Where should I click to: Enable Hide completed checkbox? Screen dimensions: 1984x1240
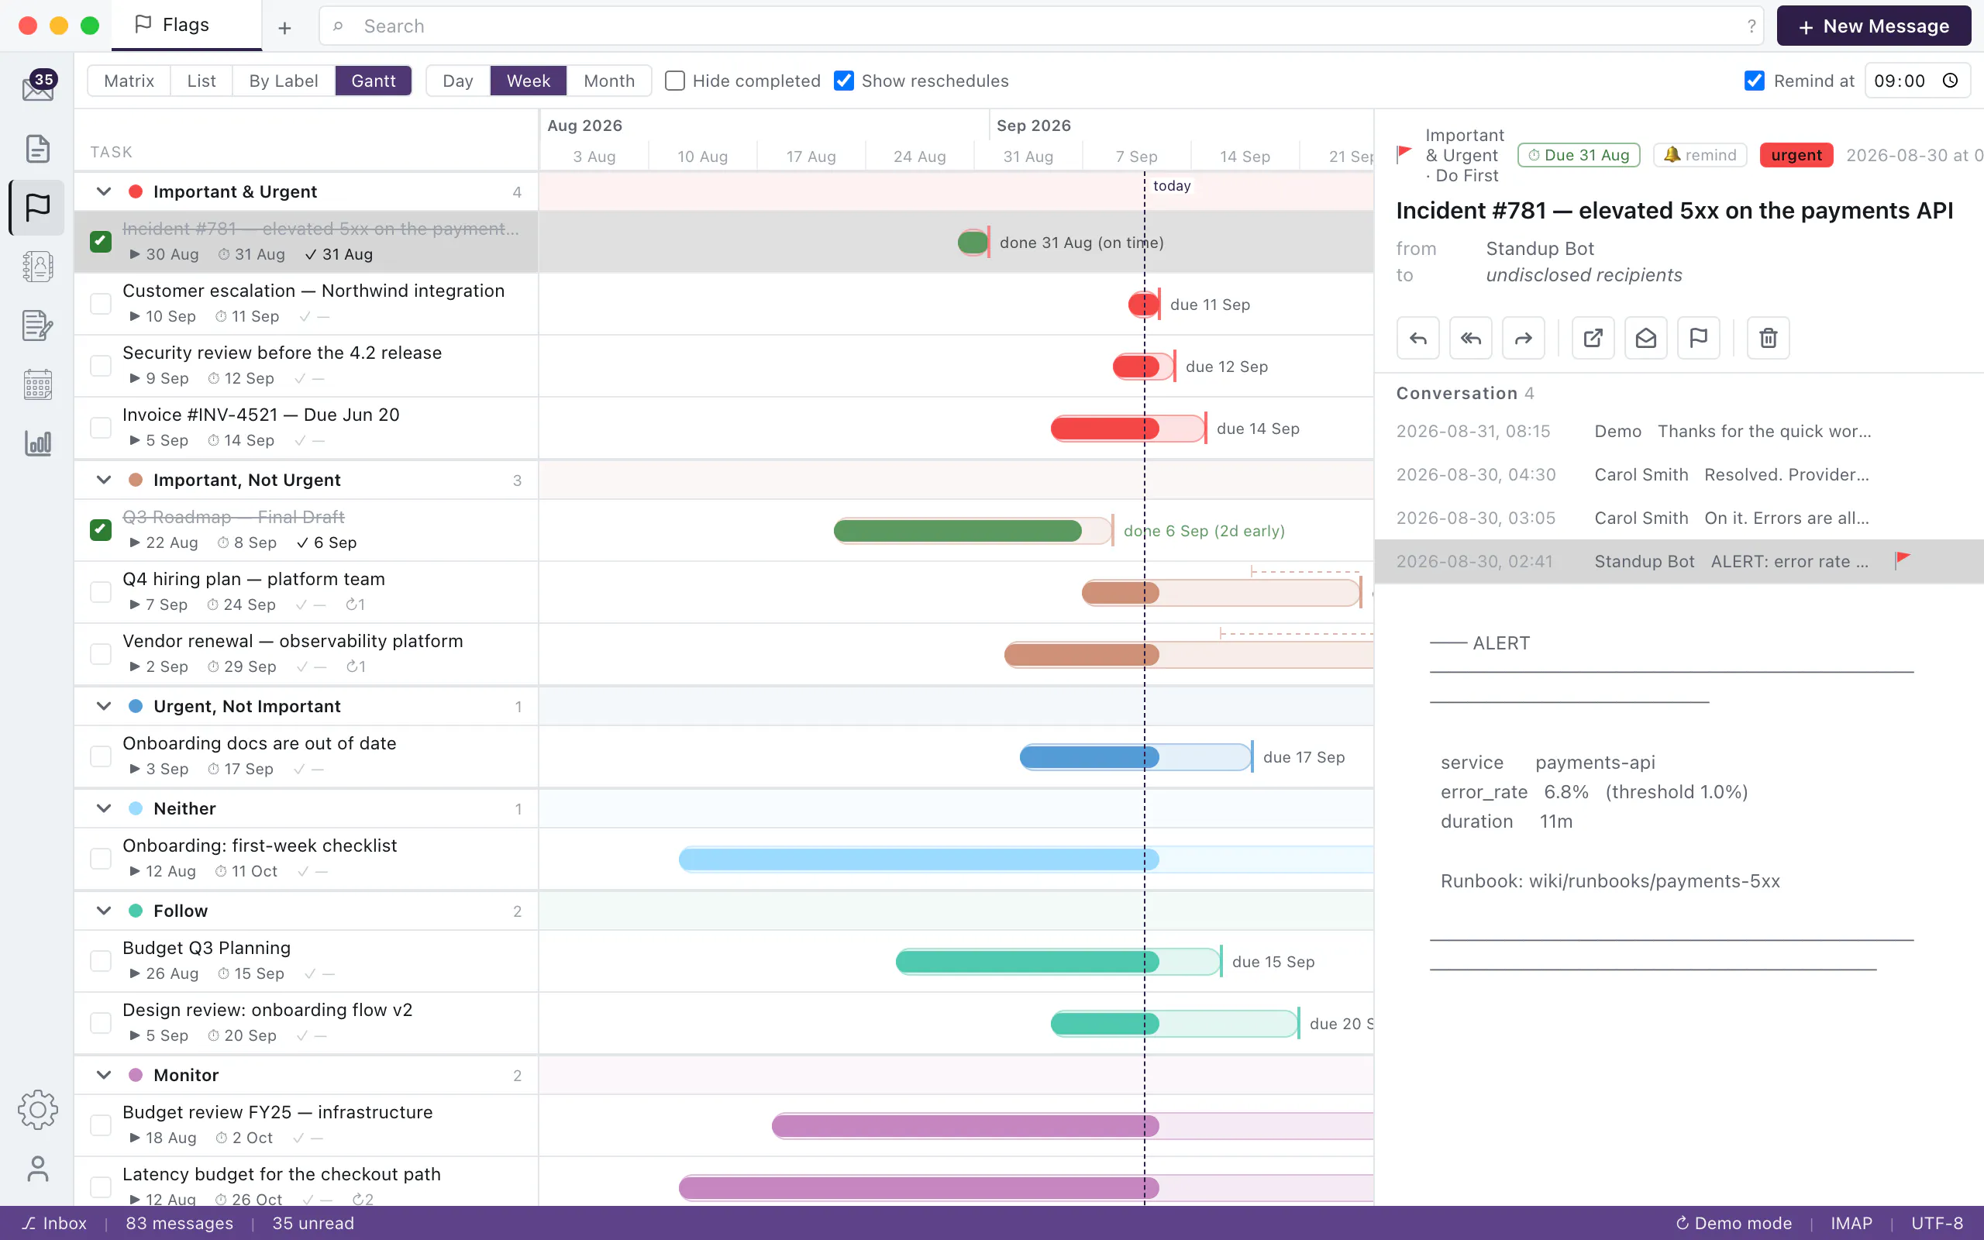(675, 81)
